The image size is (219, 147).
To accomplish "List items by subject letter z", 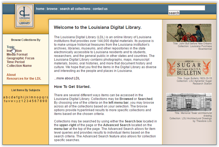I will [x=20, y=101].
